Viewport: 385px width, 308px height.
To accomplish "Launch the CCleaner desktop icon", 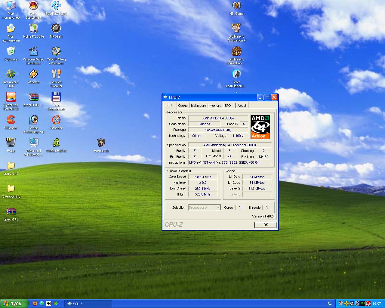I will 11,122.
